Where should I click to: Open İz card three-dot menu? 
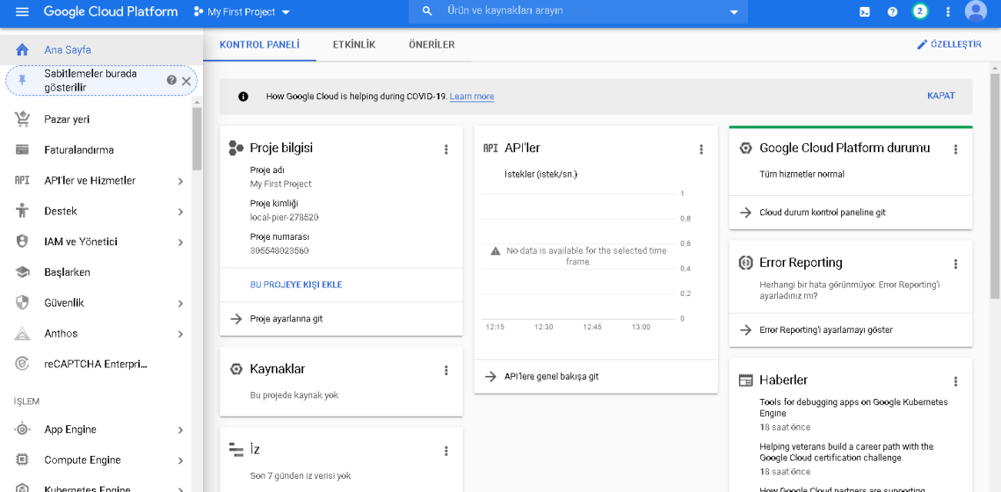coord(446,452)
